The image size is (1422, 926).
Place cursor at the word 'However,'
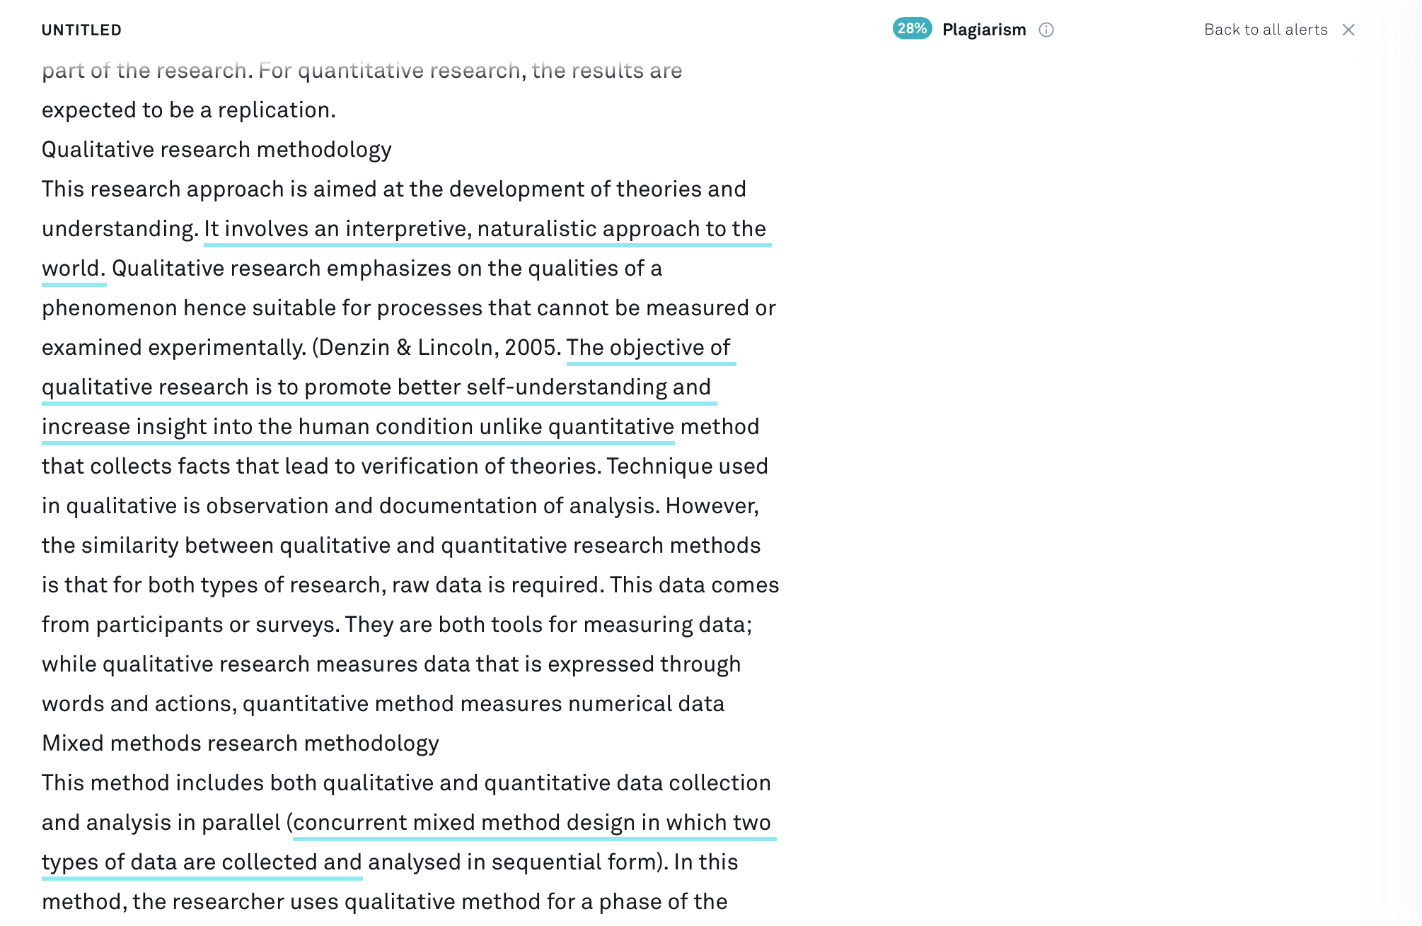click(x=712, y=505)
